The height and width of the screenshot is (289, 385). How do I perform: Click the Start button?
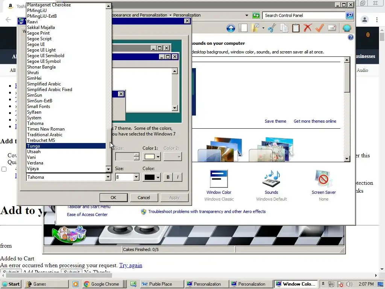pyautogui.click(x=11, y=284)
